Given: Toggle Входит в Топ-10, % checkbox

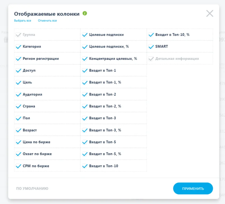Looking at the screenshot, I should point(151,35).
